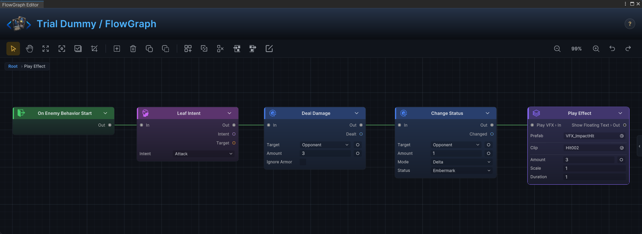This screenshot has height=234, width=642.
Task: Open the window kebab options menu
Action: 625,4
